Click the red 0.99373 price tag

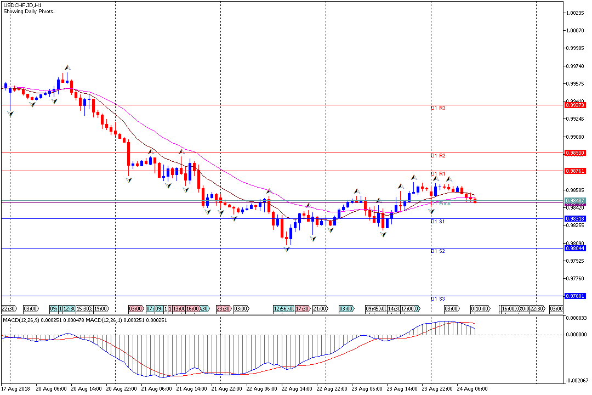[575, 105]
